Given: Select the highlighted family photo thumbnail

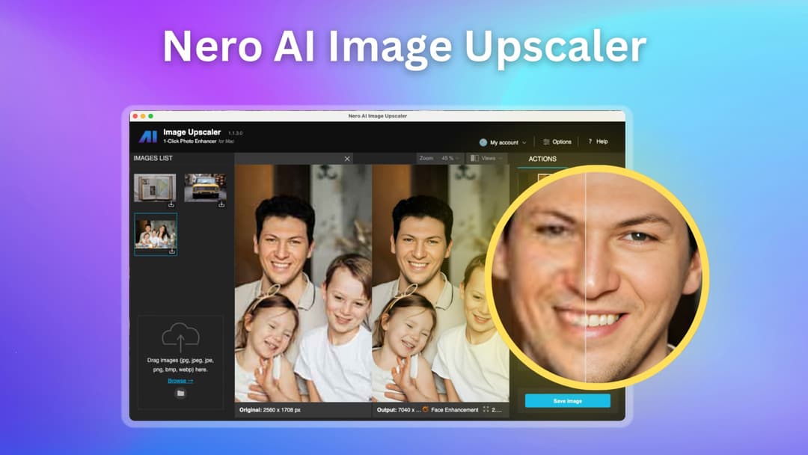Looking at the screenshot, I should coord(156,233).
